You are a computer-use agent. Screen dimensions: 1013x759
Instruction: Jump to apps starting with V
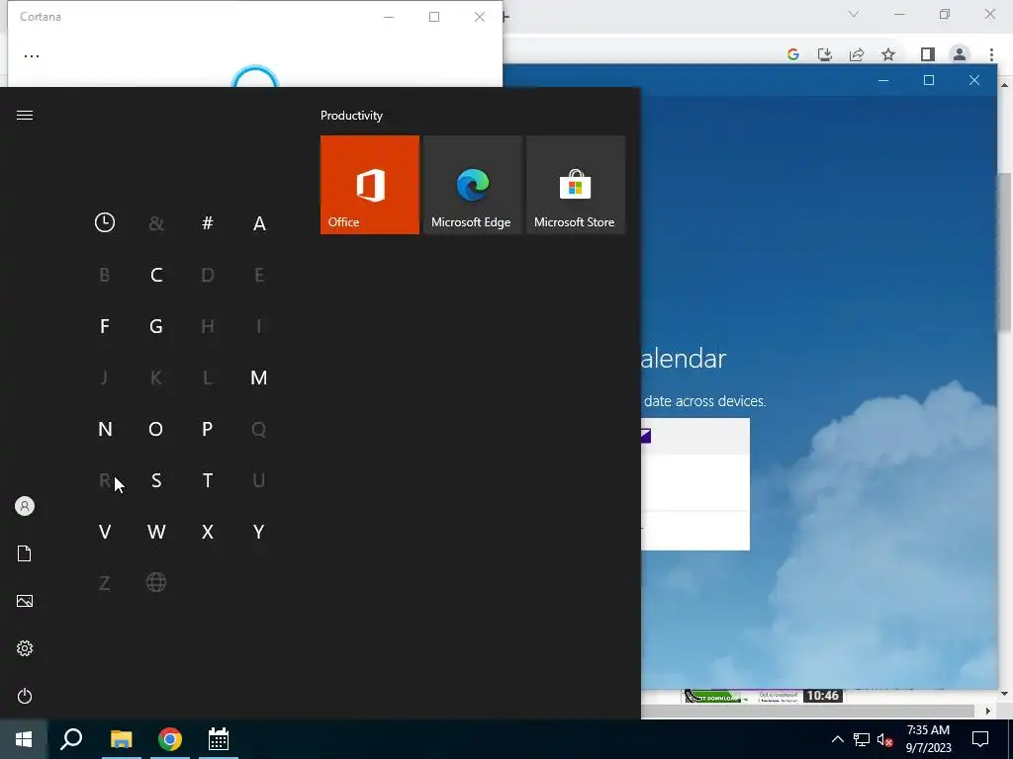[105, 532]
